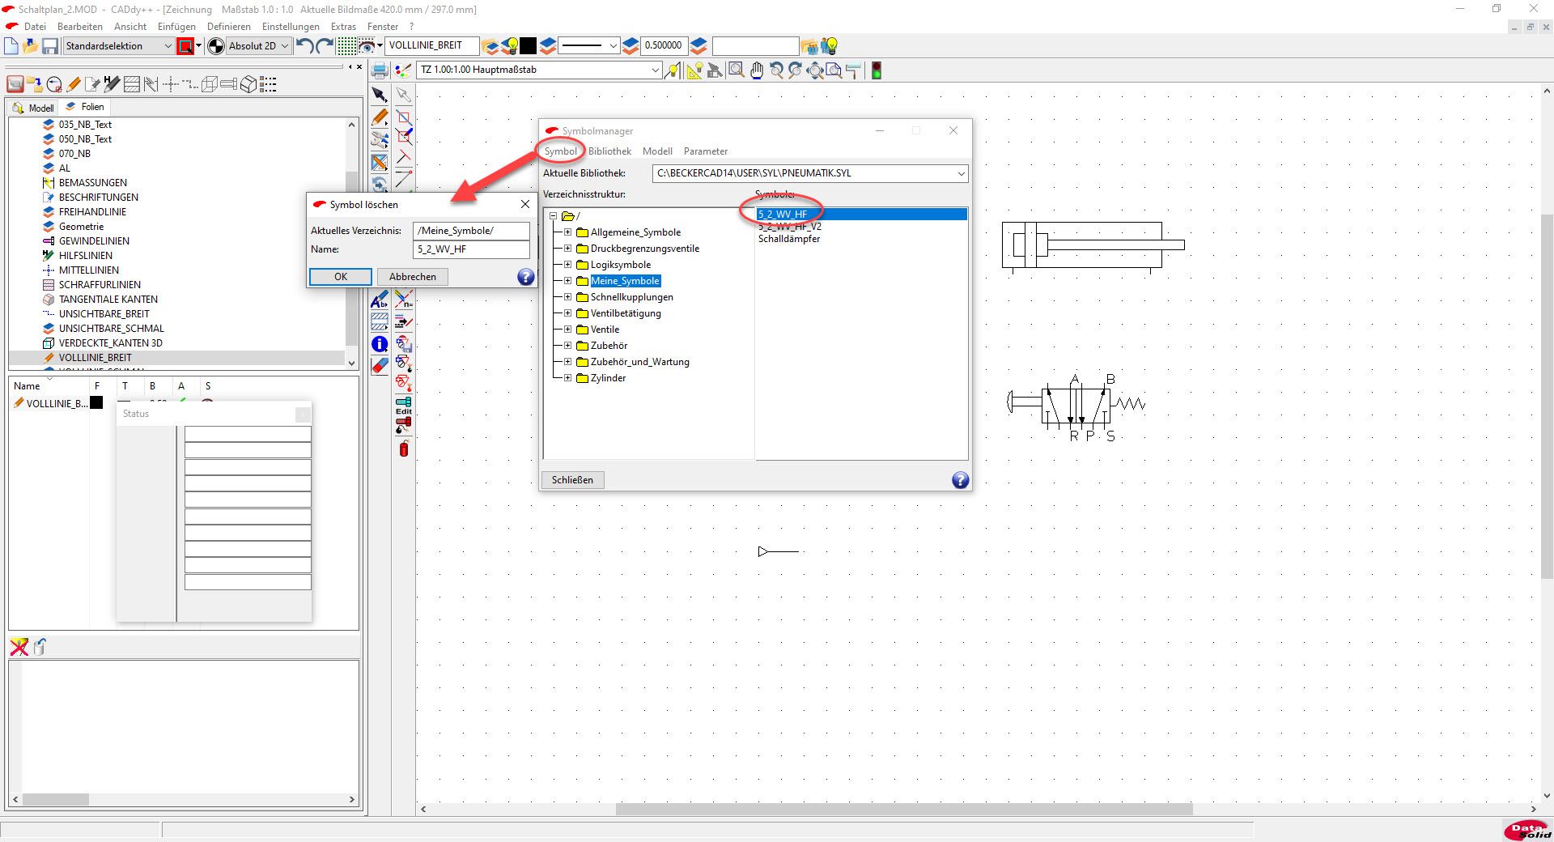Screen dimensions: 1554x842
Task: Click the Edit symbol icon
Action: pyautogui.click(x=403, y=406)
